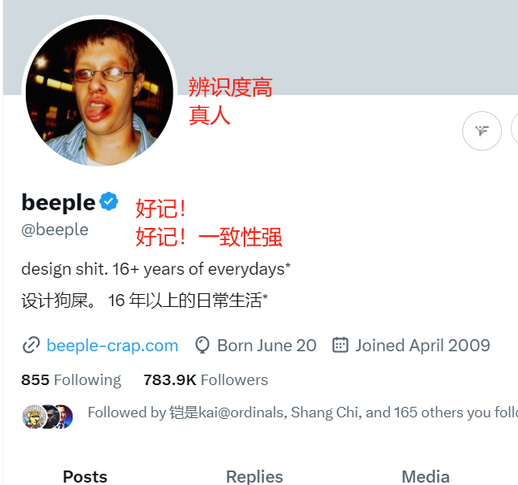Viewport: 518px width, 485px height.
Task: View the 855 Following list
Action: tap(71, 379)
